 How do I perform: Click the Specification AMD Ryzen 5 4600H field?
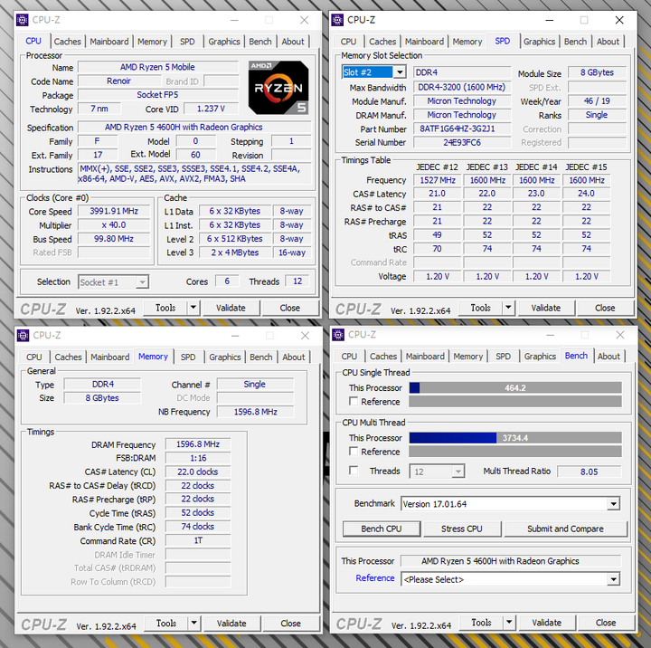193,128
